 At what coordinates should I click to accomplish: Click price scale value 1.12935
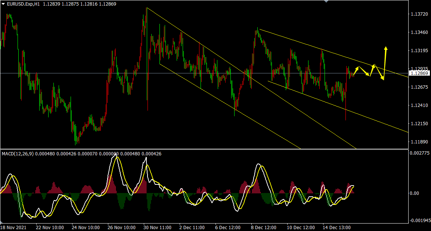419,69
